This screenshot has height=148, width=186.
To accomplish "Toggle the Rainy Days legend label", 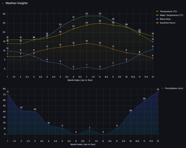I will tap(165, 19).
